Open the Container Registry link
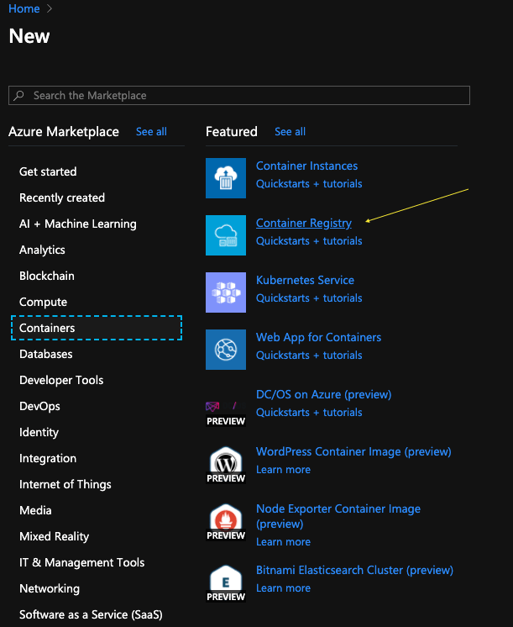This screenshot has height=627, width=513. click(x=304, y=223)
